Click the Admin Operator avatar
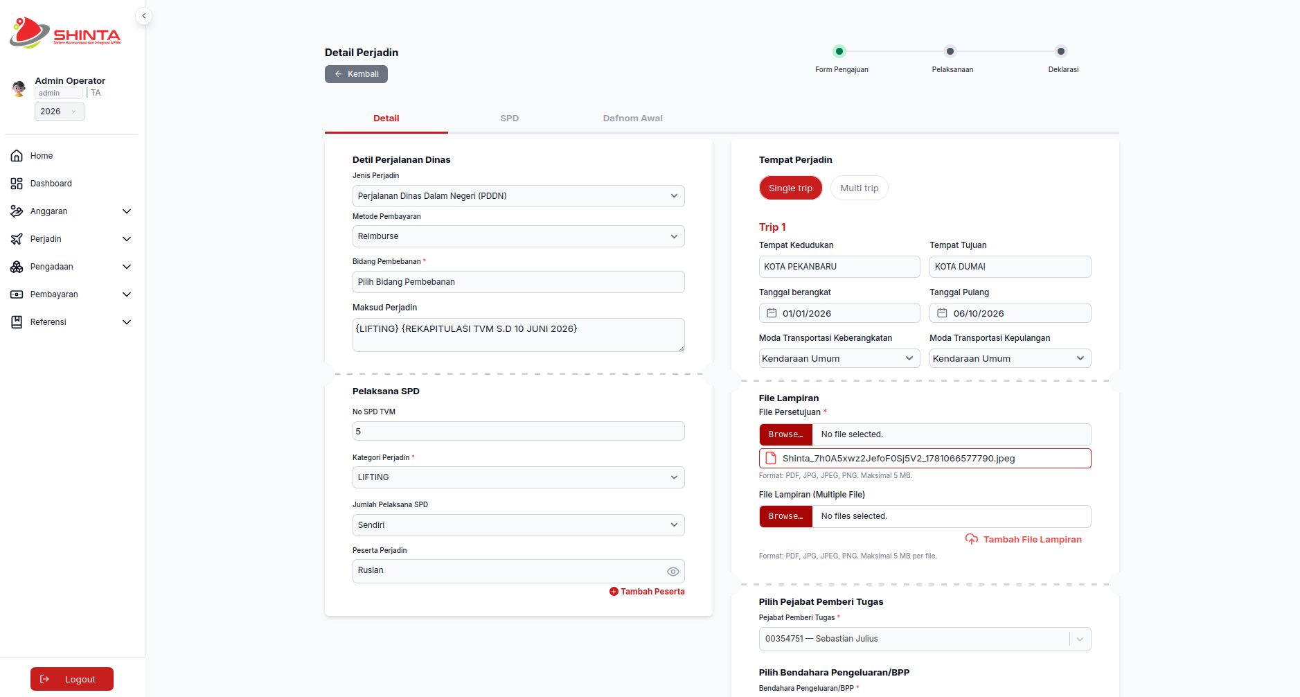Screen dimensions: 1300x697 (x=19, y=88)
